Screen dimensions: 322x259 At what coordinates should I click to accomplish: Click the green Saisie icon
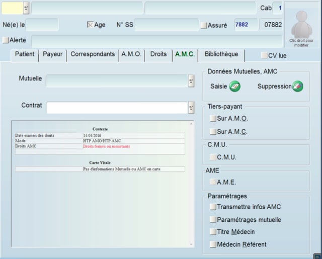[x=234, y=87]
